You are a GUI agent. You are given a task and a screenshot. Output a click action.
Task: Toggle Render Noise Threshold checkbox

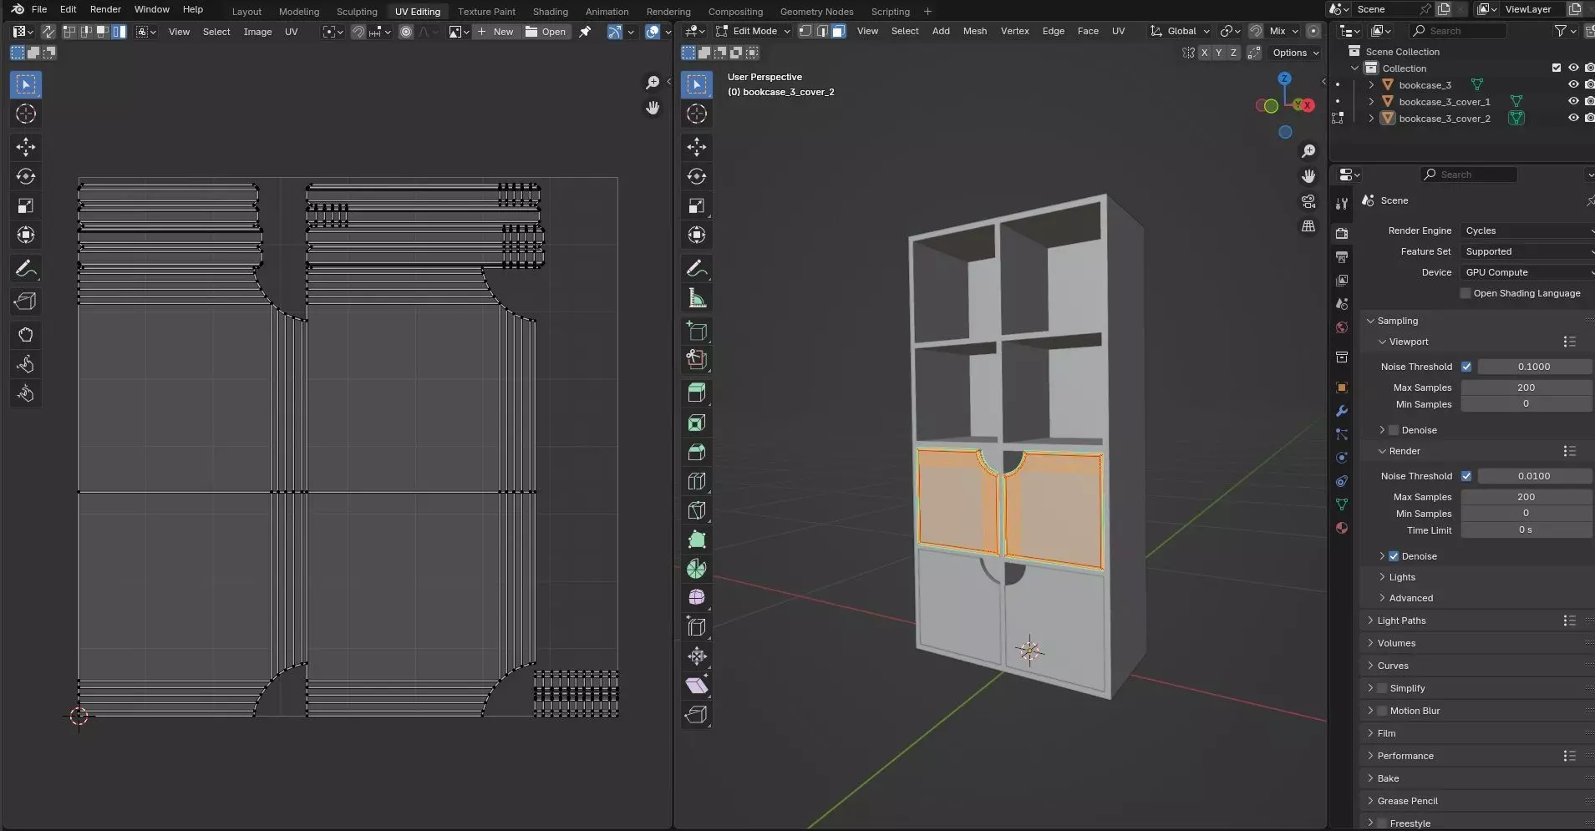[x=1466, y=476]
